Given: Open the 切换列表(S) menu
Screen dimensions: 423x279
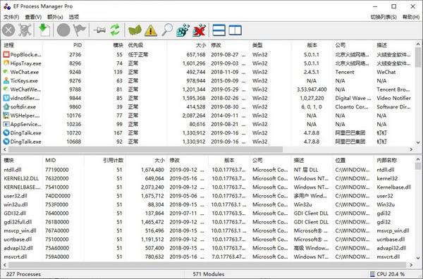Looking at the screenshot, I should [384, 17].
